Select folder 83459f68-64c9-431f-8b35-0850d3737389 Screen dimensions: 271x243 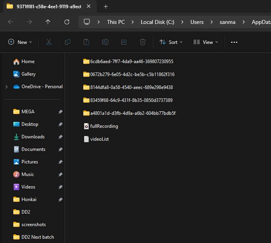pyautogui.click(x=128, y=100)
